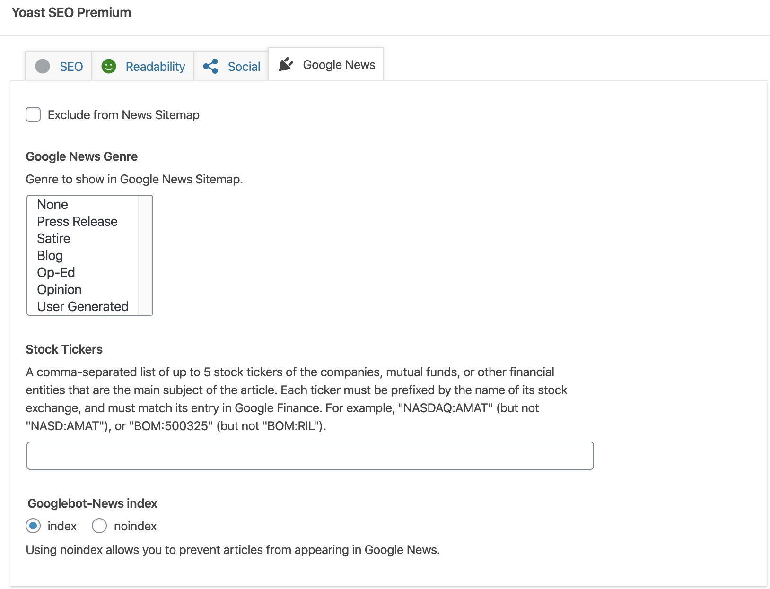
Task: Select None in genre list
Action: (x=83, y=204)
